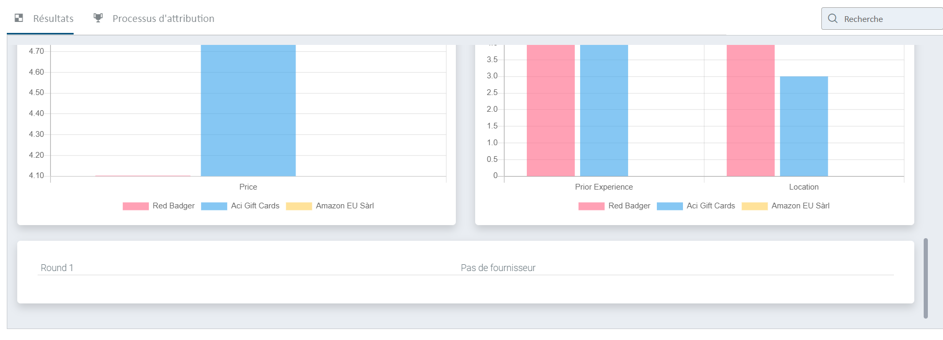The height and width of the screenshot is (340, 943).
Task: Click yellow Amazon EU Sàrl swatch in right legend
Action: click(x=755, y=206)
